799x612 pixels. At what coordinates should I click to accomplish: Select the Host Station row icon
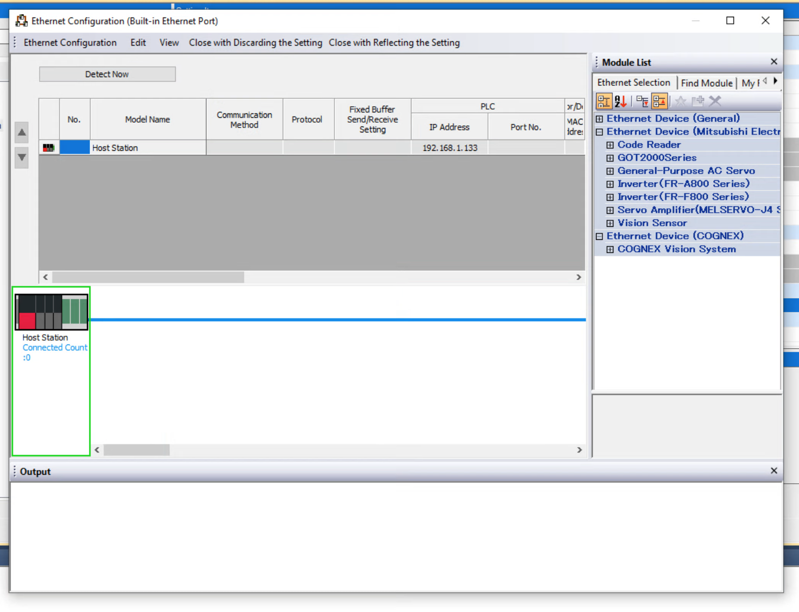(49, 148)
